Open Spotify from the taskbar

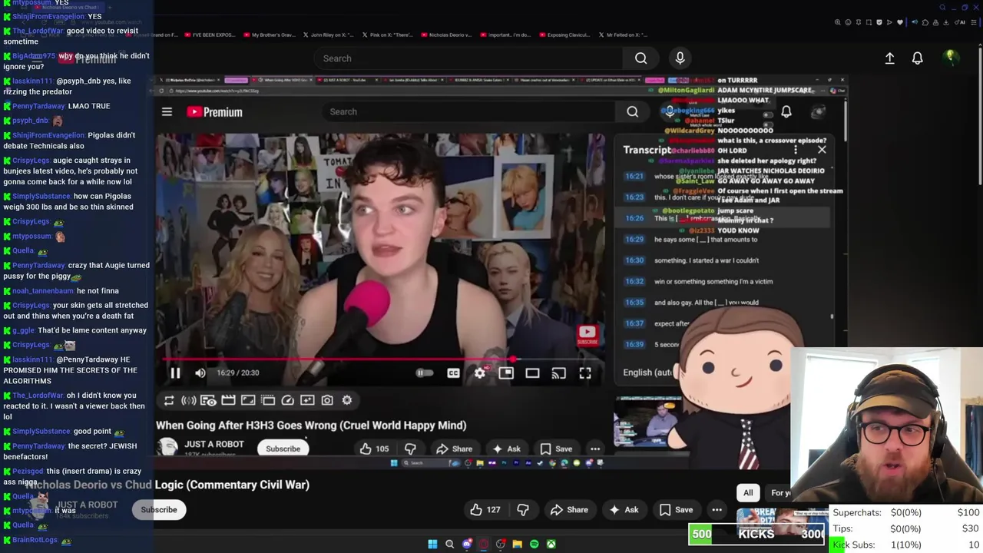535,545
